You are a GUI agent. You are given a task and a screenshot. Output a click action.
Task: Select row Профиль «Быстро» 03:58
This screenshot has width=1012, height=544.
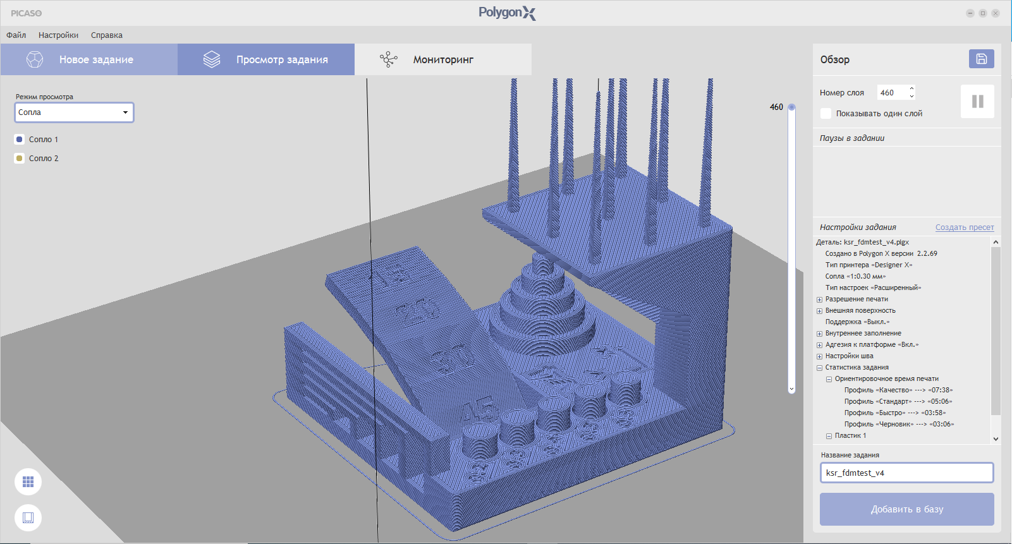895,413
